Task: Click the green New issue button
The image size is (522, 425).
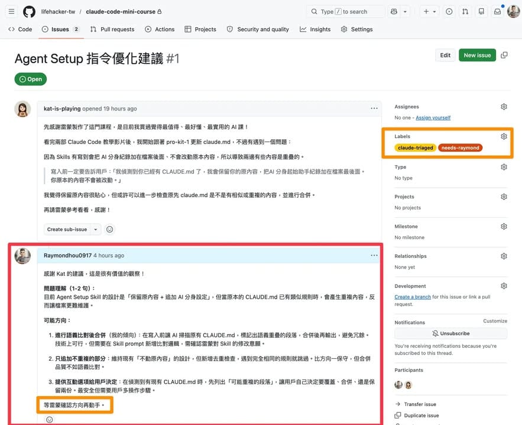Action: 477,55
